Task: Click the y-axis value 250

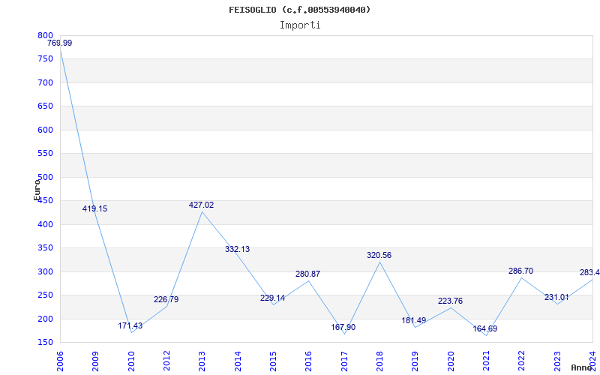Action: click(x=45, y=295)
